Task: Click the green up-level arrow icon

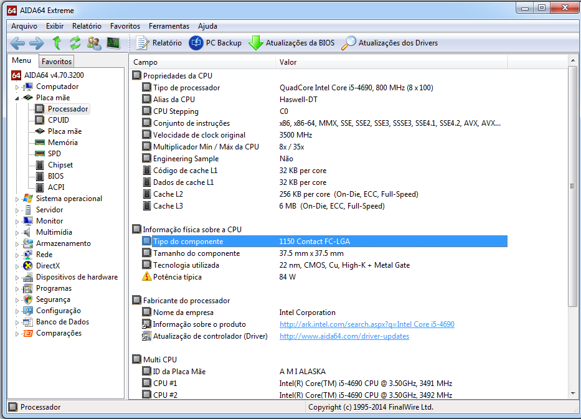Action: click(x=57, y=43)
